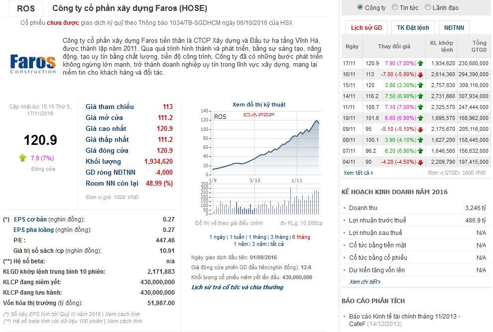Select the Tin tức radio button

(395, 7)
